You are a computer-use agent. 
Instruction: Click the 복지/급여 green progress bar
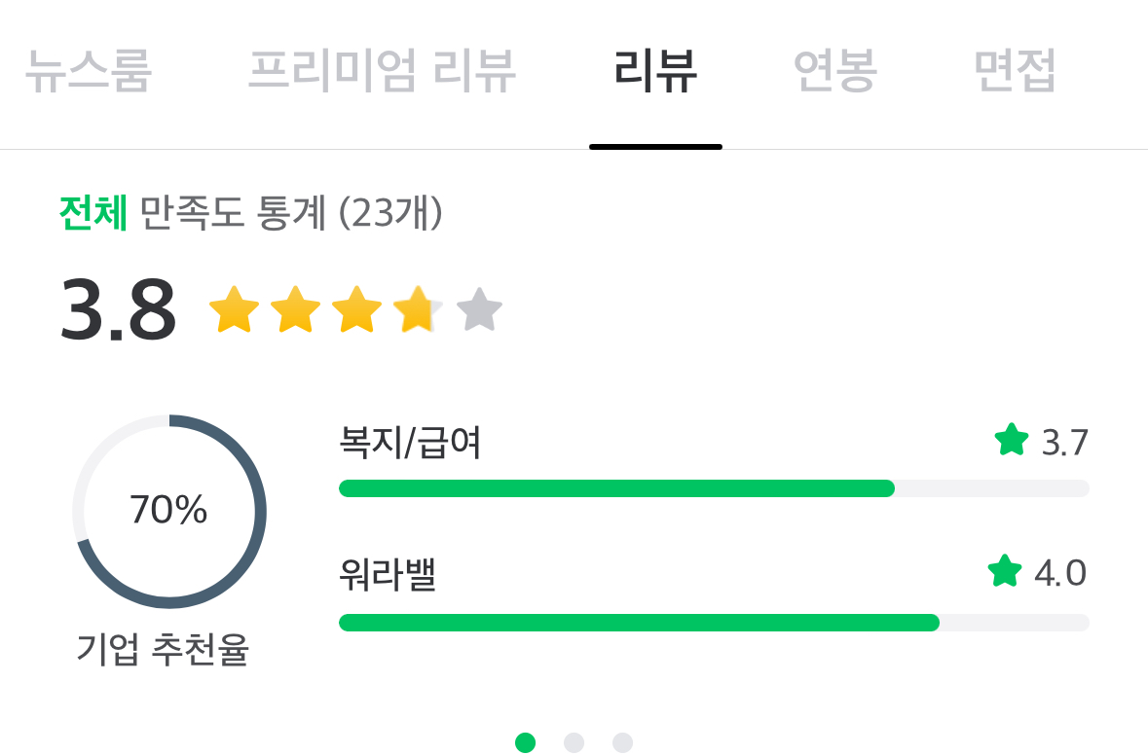pyautogui.click(x=616, y=488)
